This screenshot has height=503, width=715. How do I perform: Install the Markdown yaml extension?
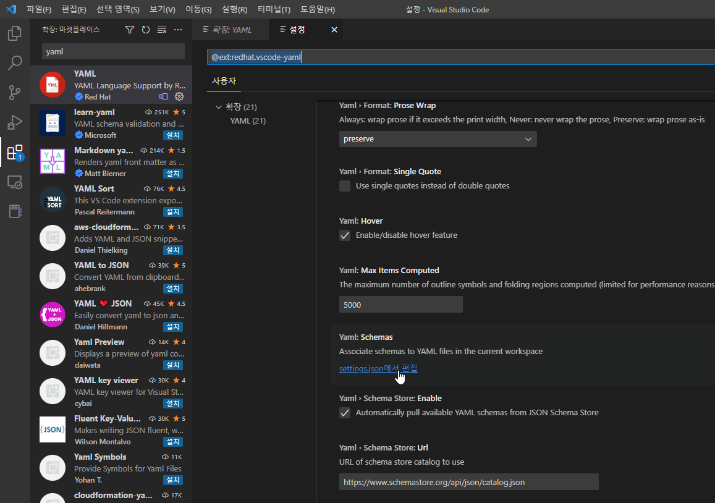tap(173, 174)
